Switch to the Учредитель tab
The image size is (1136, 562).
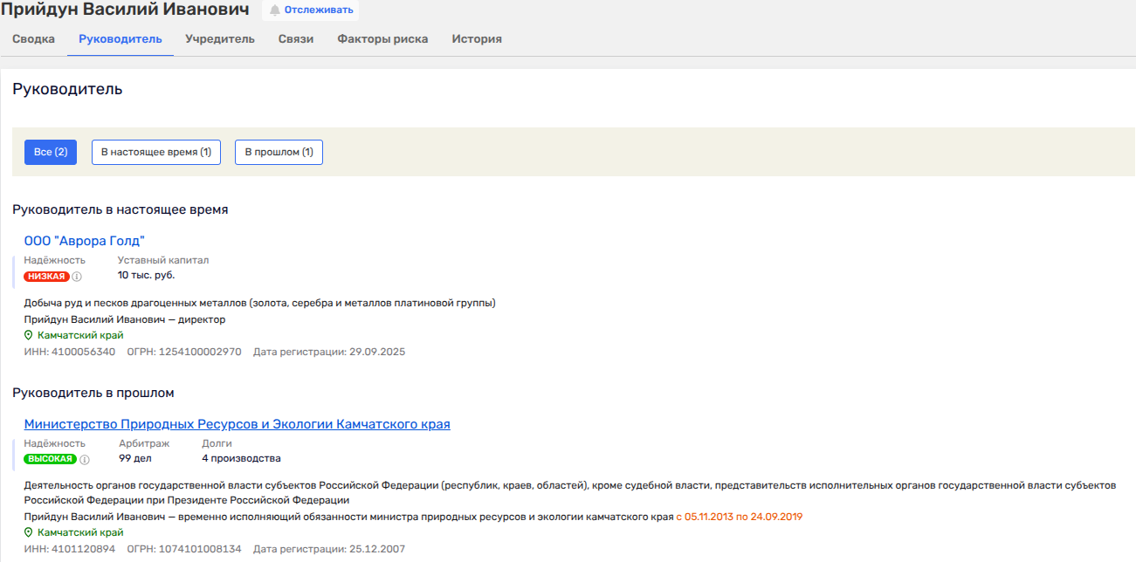click(x=220, y=39)
